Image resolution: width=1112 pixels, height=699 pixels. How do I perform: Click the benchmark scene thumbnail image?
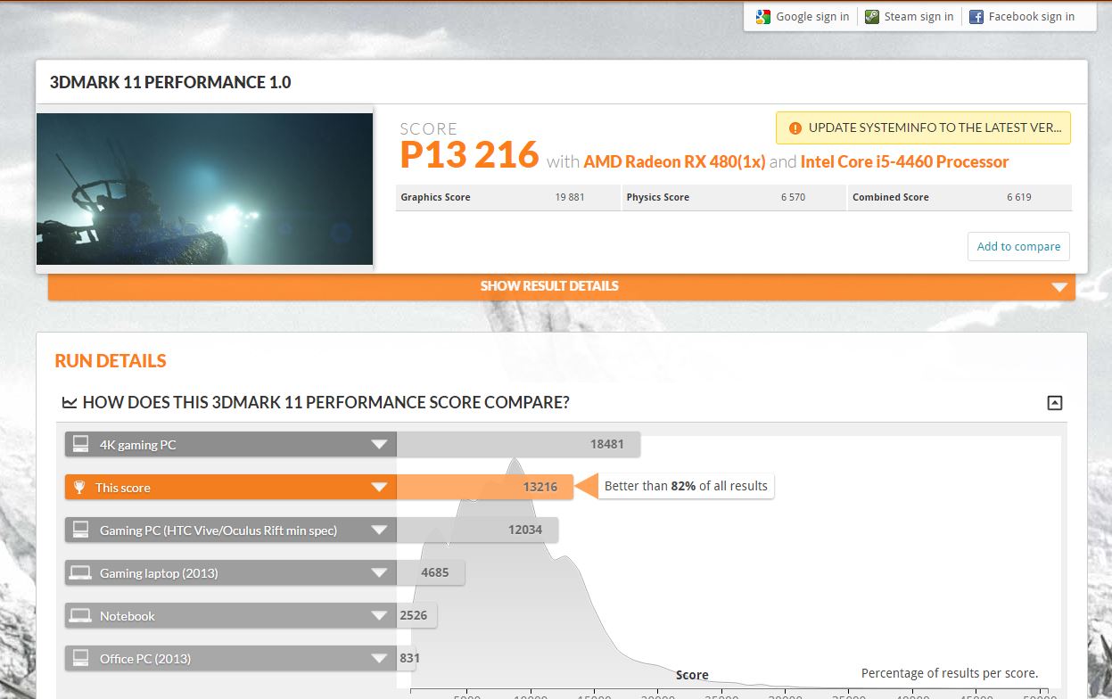205,189
